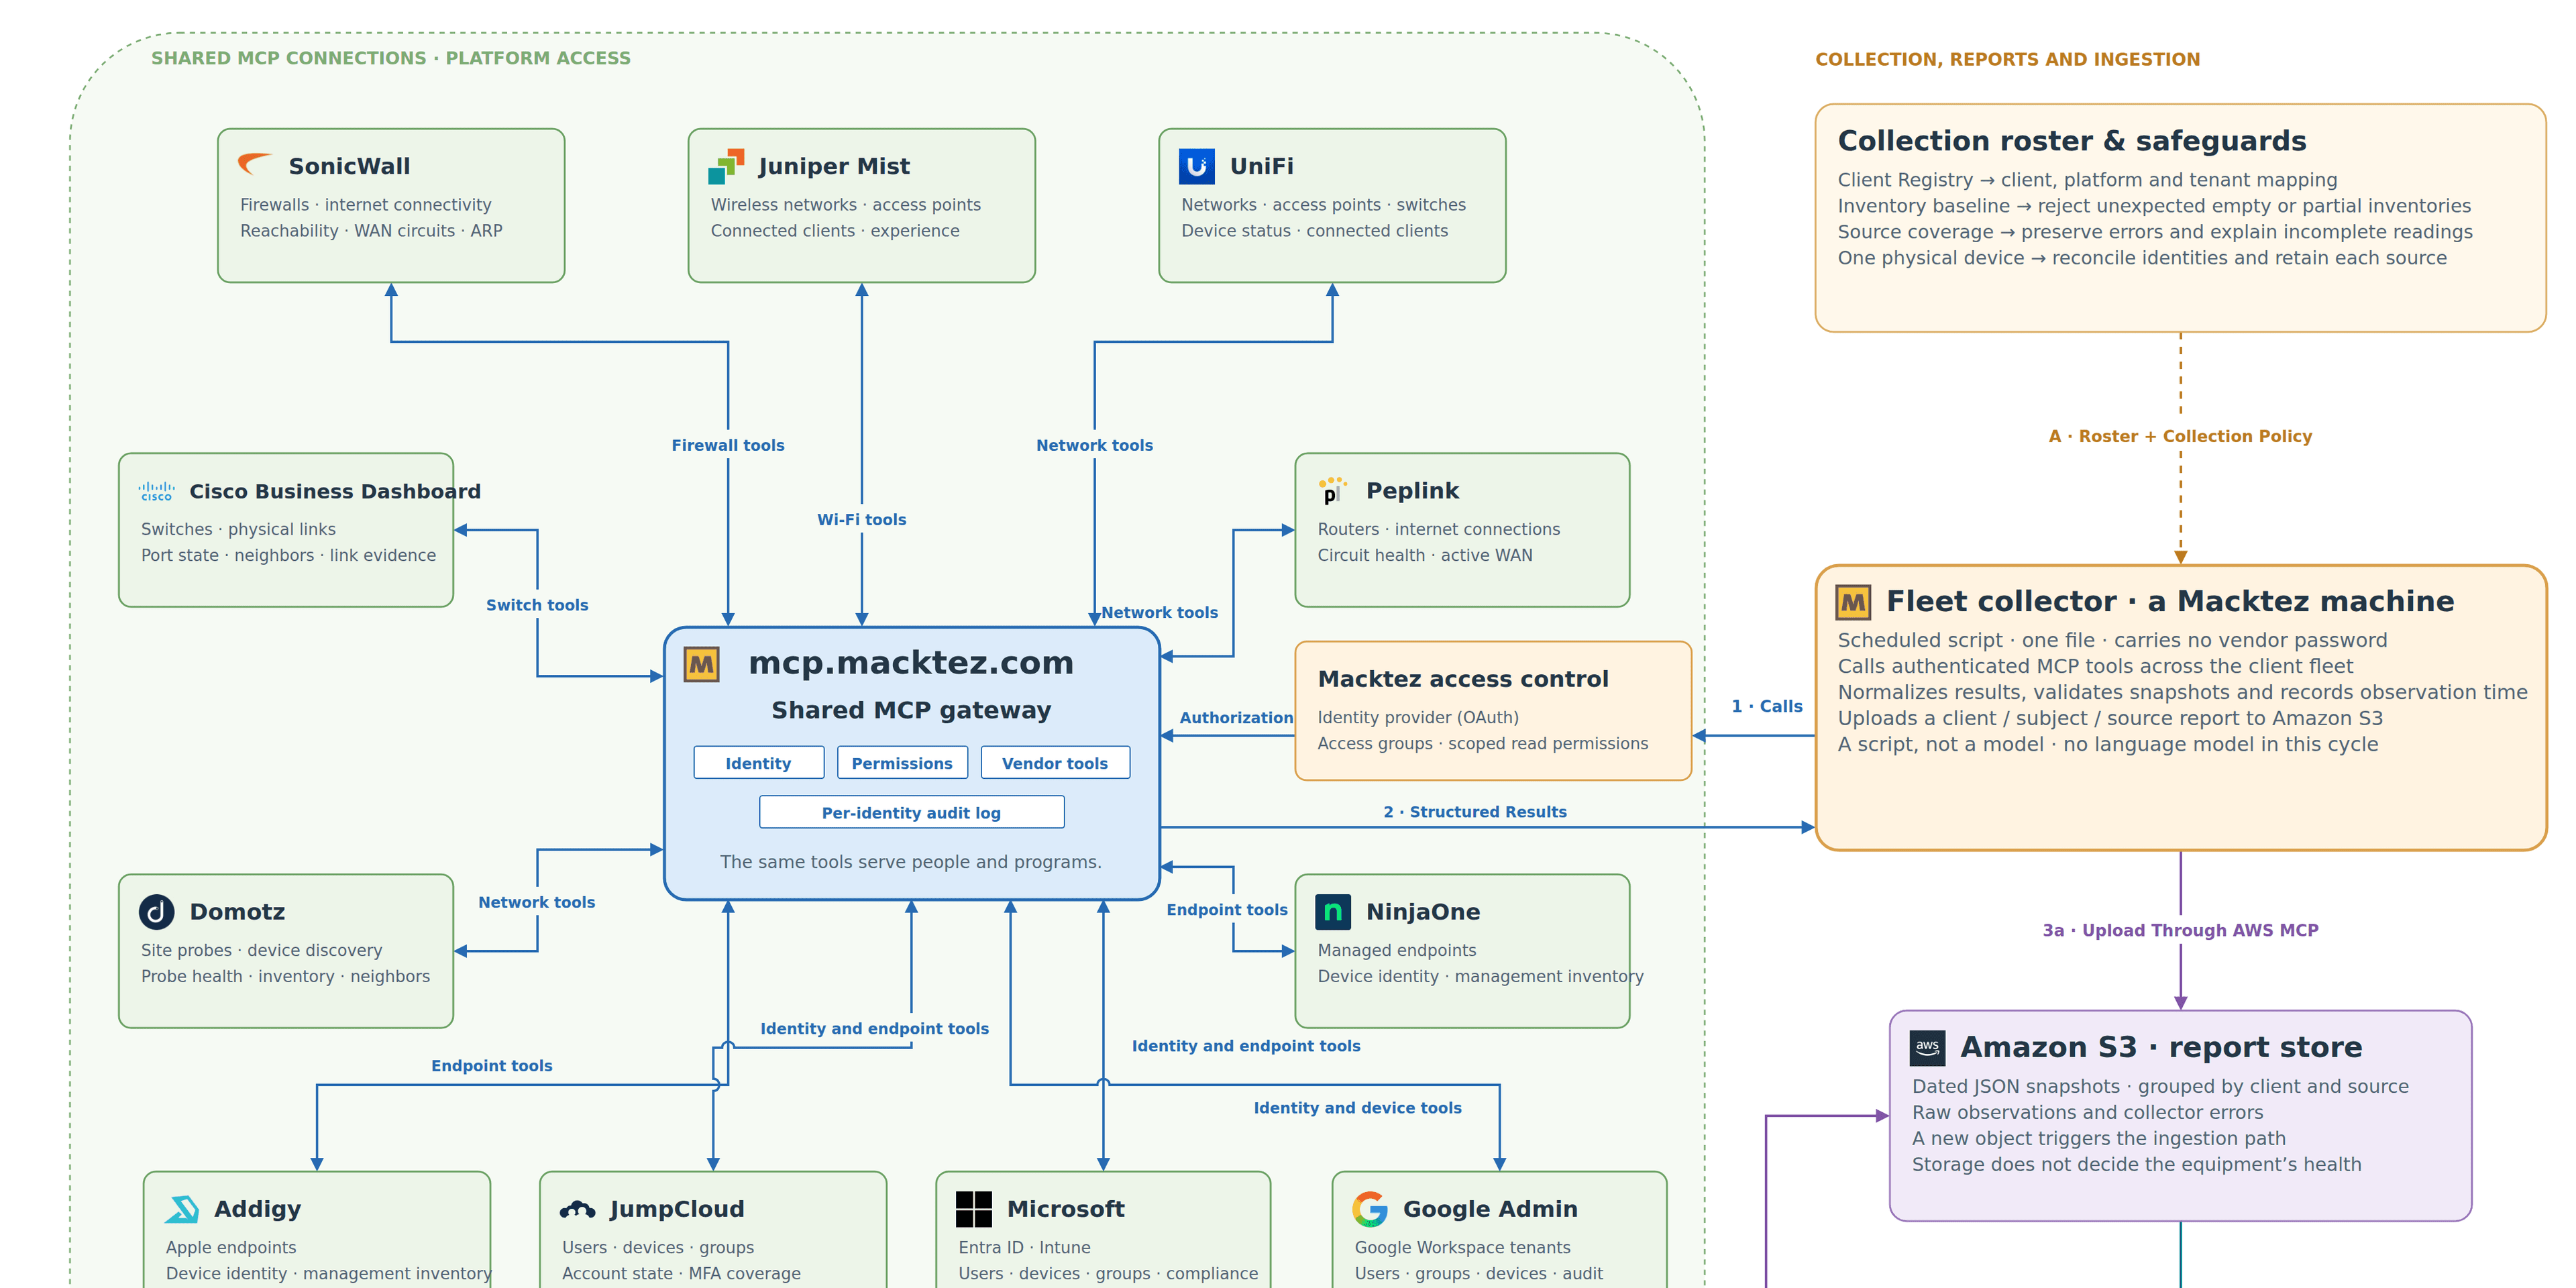Viewport: 2576px width, 1288px height.
Task: Click the Cisco logo icon
Action: pyautogui.click(x=157, y=491)
